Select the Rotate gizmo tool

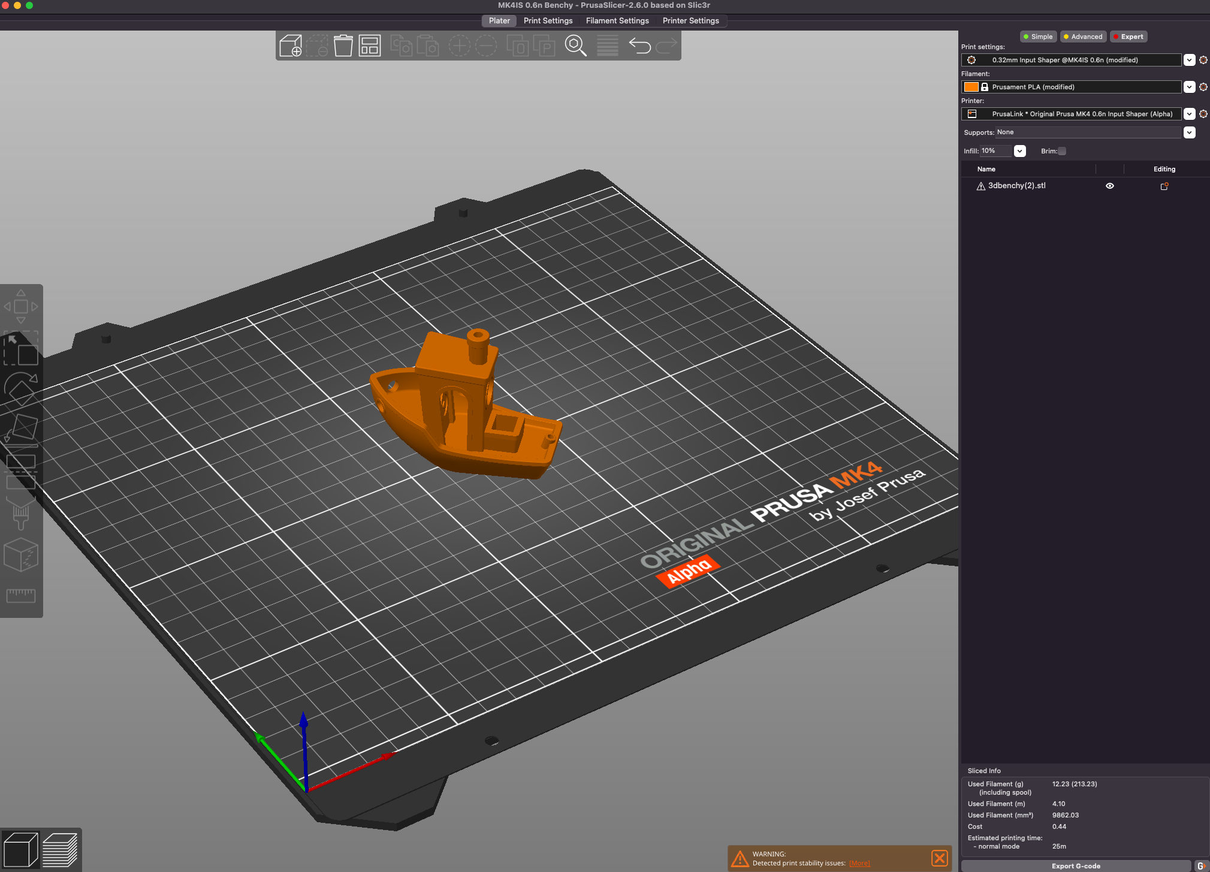click(21, 389)
